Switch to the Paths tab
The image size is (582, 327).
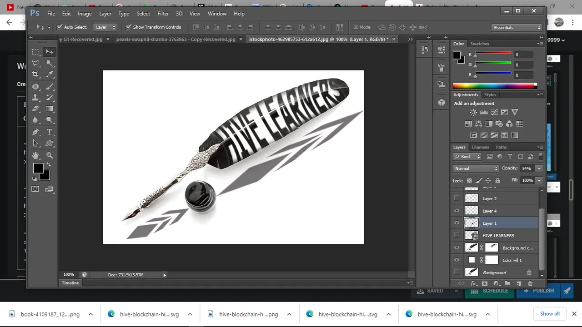[501, 147]
